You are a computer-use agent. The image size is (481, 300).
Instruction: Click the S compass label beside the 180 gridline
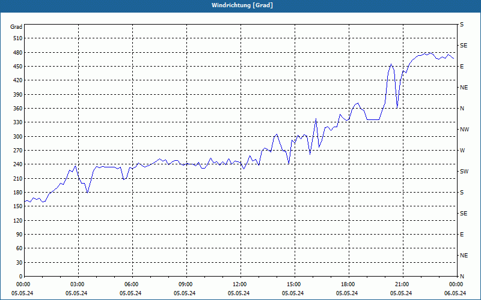[462, 193]
